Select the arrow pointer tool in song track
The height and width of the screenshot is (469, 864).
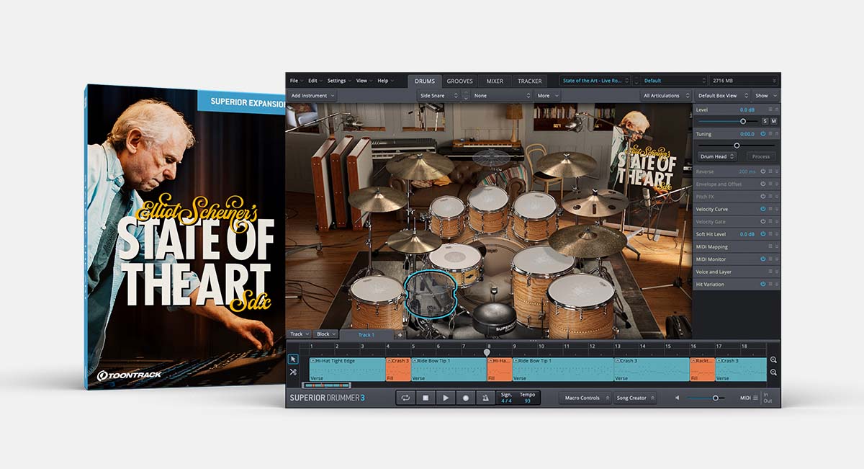pos(293,359)
